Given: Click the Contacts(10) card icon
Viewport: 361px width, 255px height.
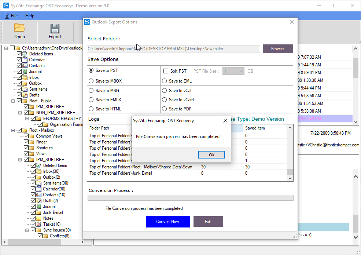Looking at the screenshot, I should (x=39, y=195).
